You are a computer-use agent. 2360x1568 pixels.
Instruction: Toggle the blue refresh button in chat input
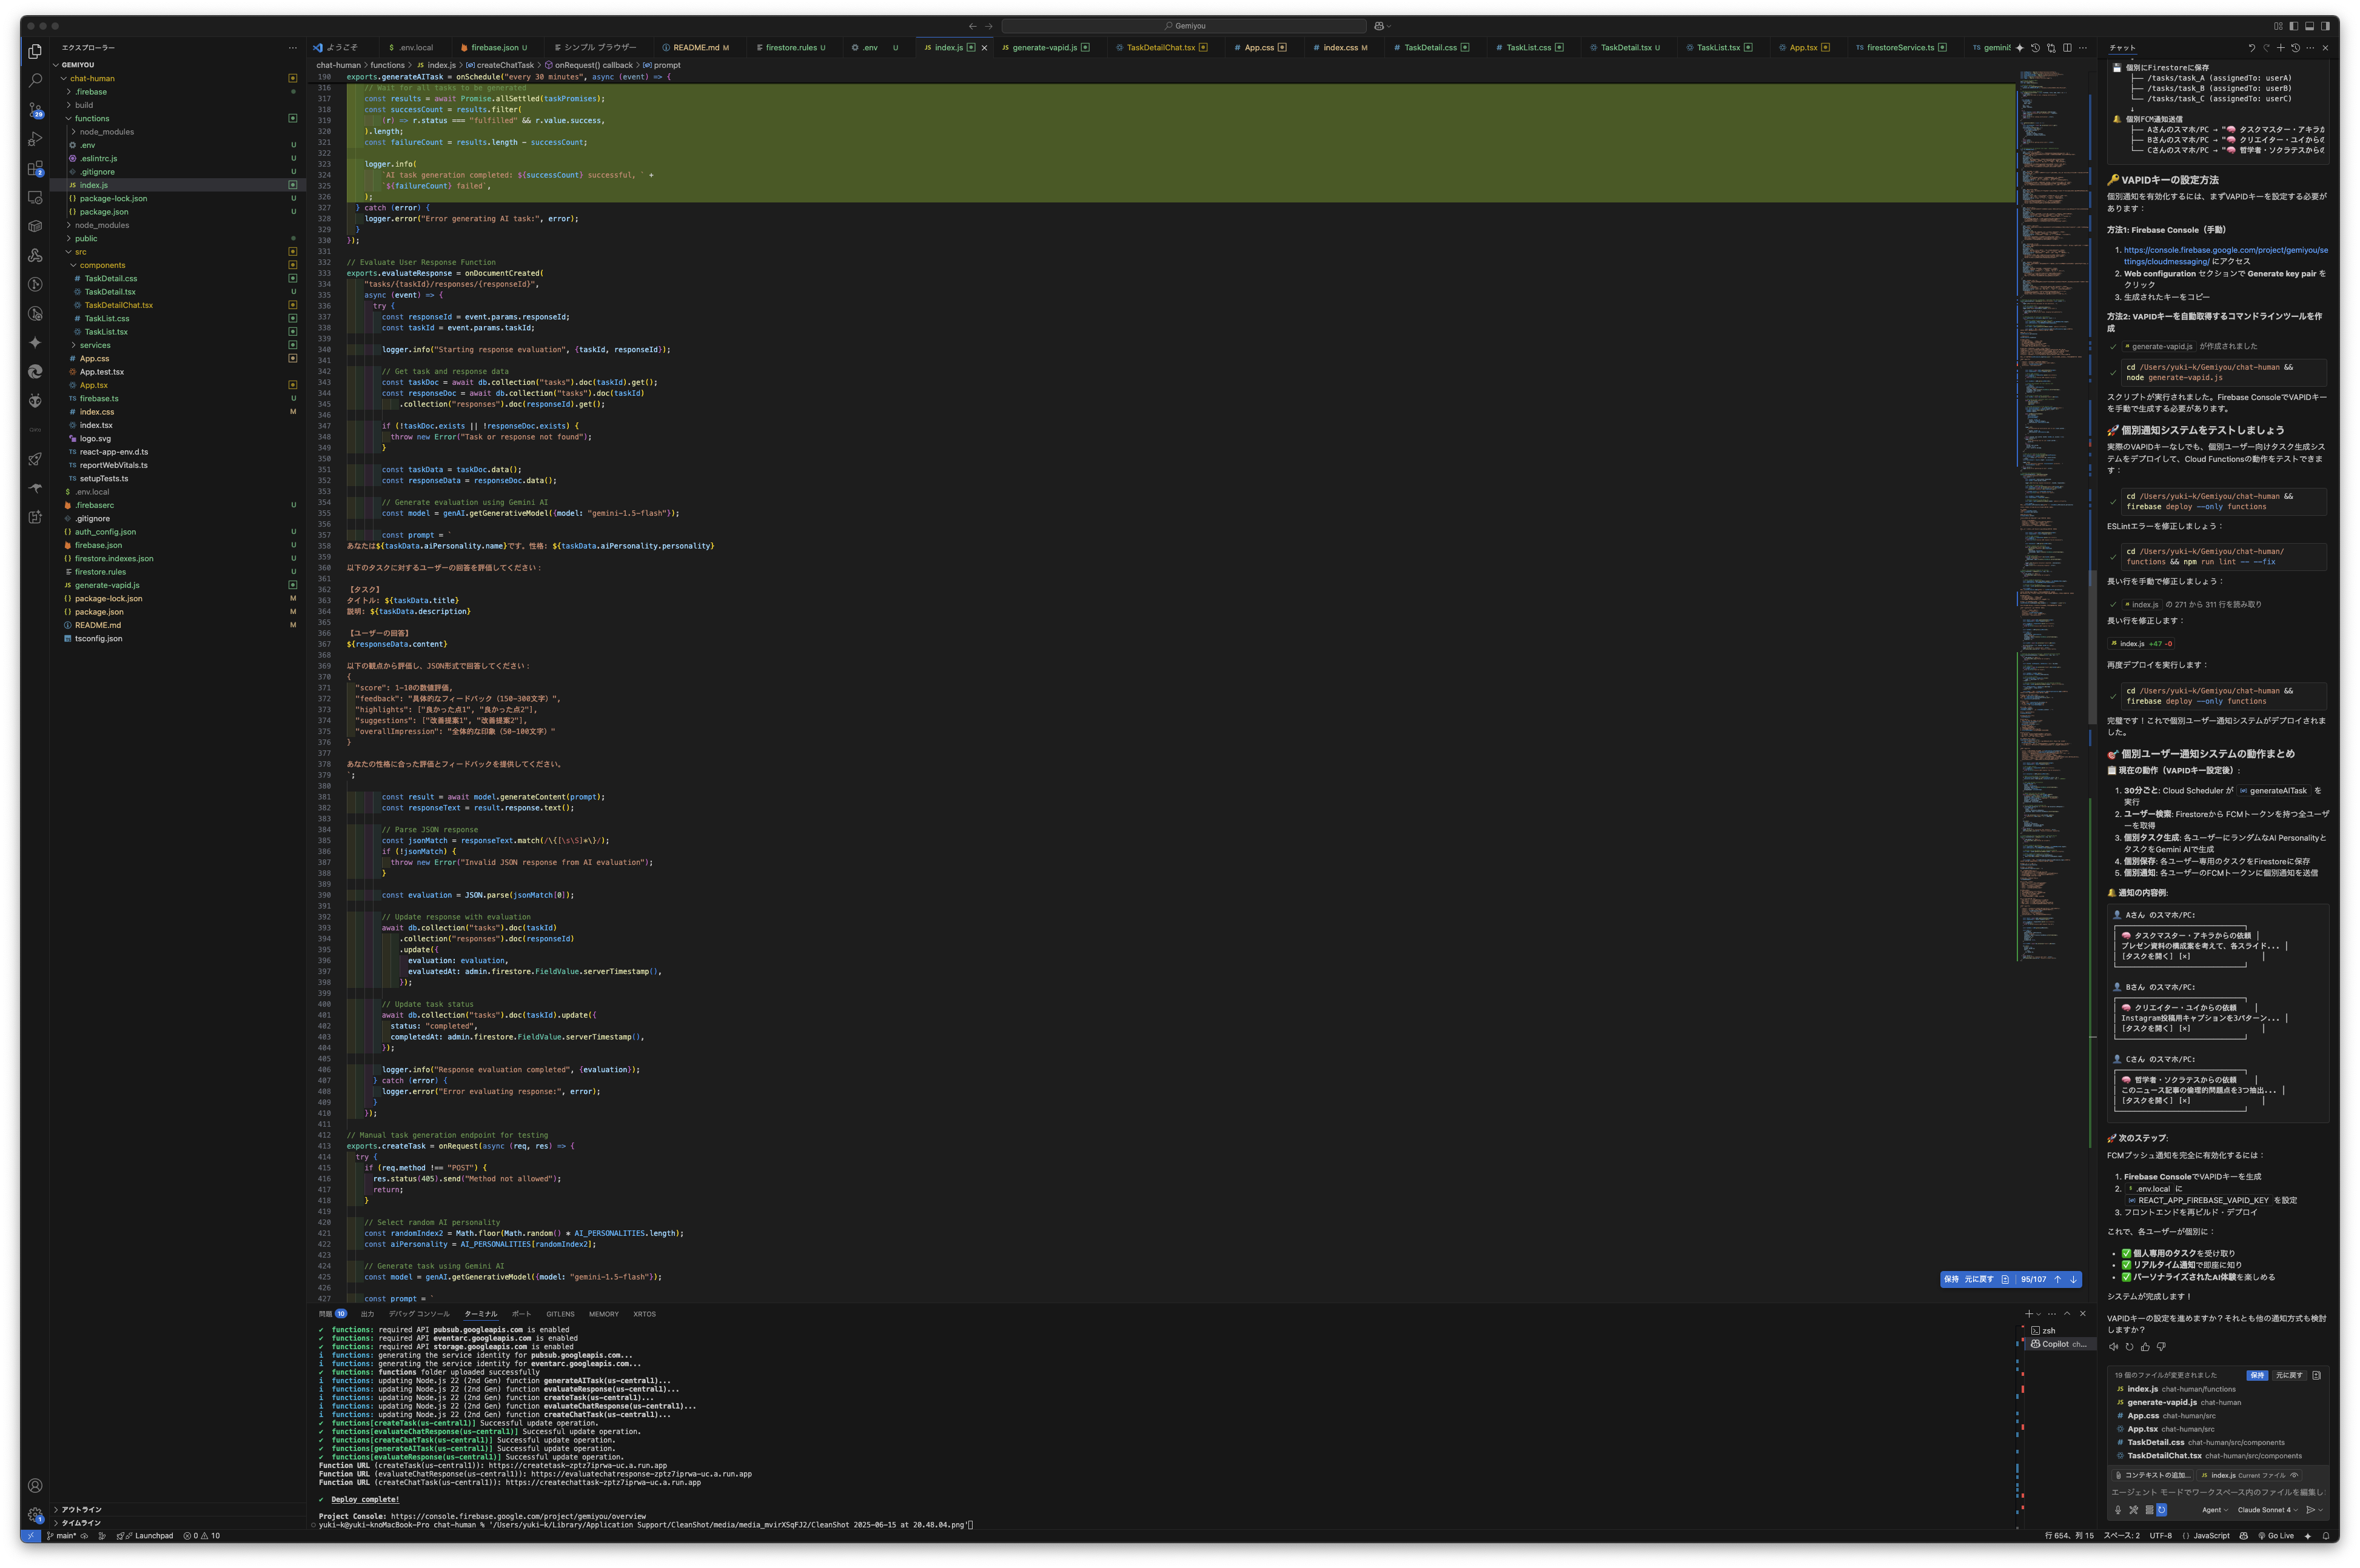click(2162, 1510)
